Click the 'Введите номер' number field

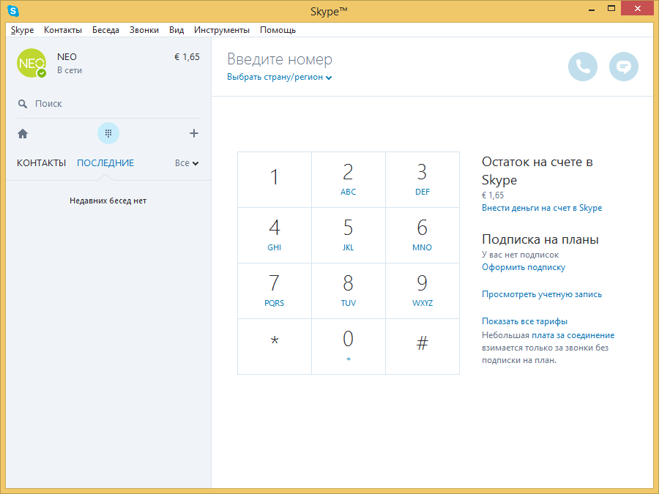[x=280, y=59]
